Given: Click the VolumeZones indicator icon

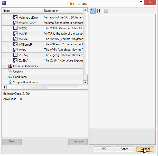Looking at the screenshot, I should [15, 23].
